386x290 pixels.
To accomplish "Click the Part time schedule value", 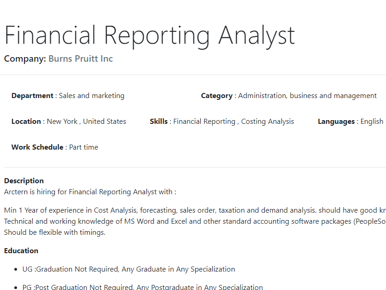I will [83, 147].
